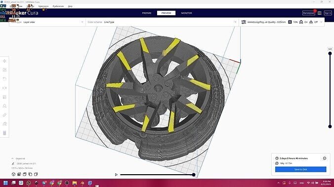This screenshot has height=187, width=334.
Task: Show hidden system tray icons chevron
Action: pos(278,183)
